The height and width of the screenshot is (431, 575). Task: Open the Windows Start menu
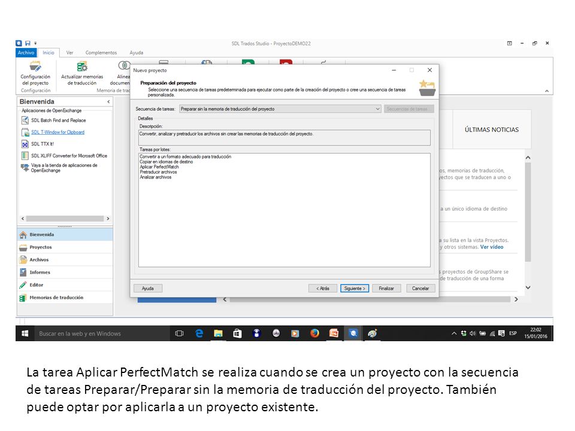(25, 333)
